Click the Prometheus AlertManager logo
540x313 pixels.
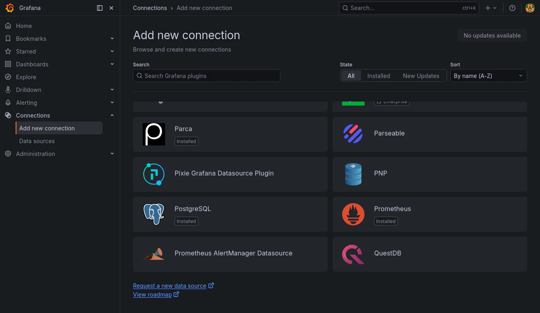coord(154,254)
